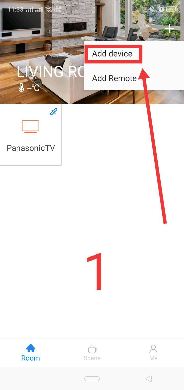Viewport: 184px width, 390px height.
Task: Click the orange TV icon
Action: (30, 126)
